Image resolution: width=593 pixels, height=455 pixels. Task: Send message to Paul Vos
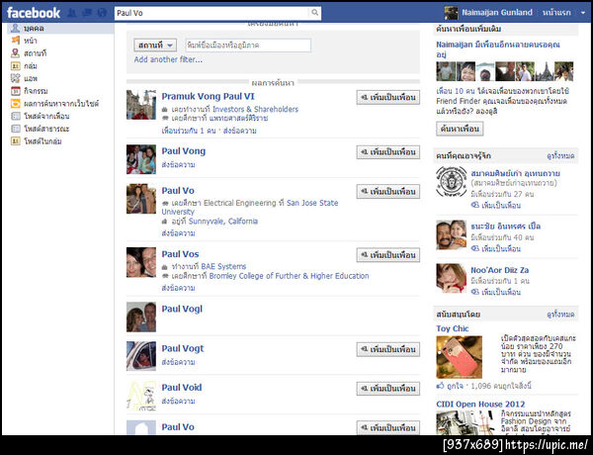178,288
